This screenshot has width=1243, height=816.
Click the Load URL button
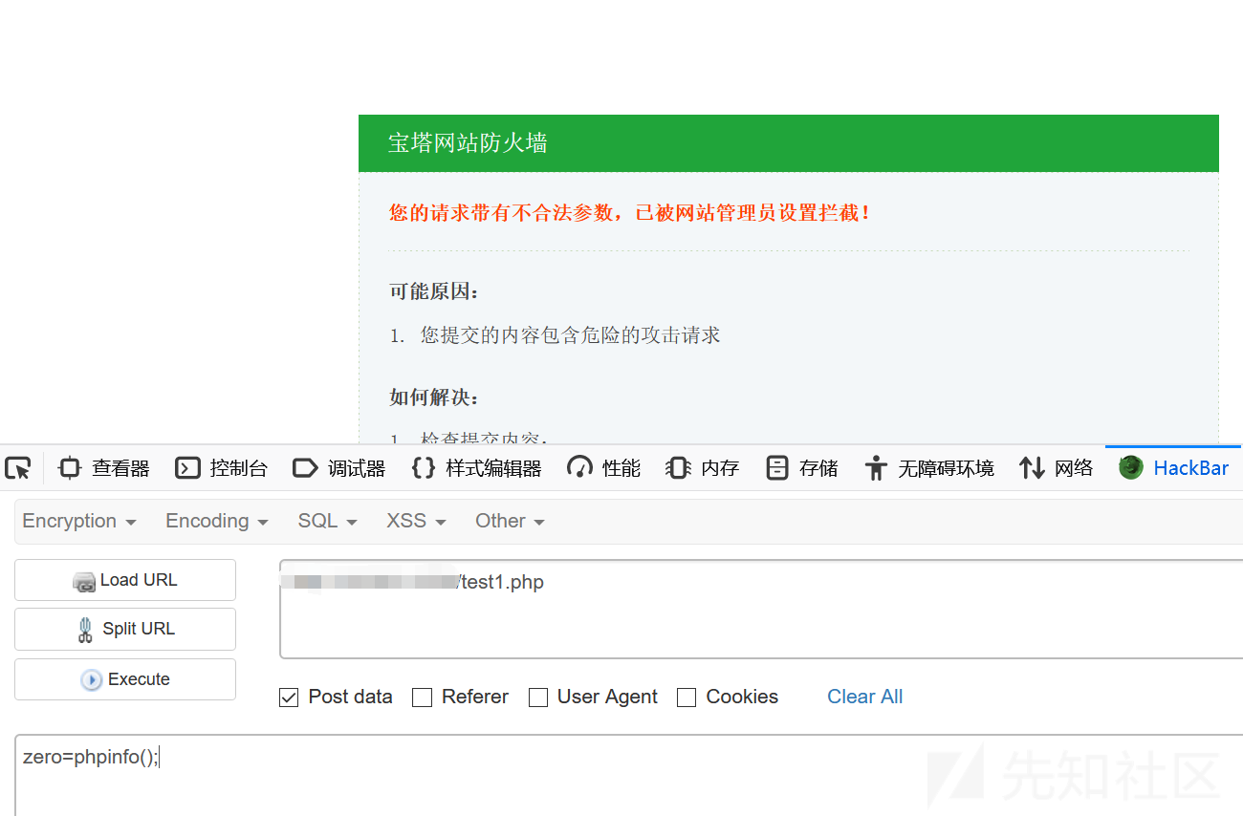click(x=125, y=580)
